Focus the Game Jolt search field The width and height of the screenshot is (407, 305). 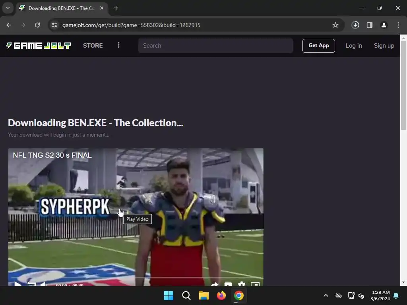pos(215,46)
